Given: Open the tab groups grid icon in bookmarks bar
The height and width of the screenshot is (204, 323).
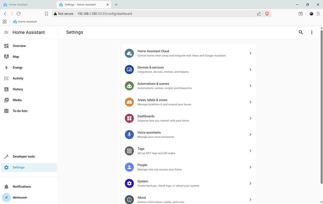Looking at the screenshot, I should click(4, 22).
